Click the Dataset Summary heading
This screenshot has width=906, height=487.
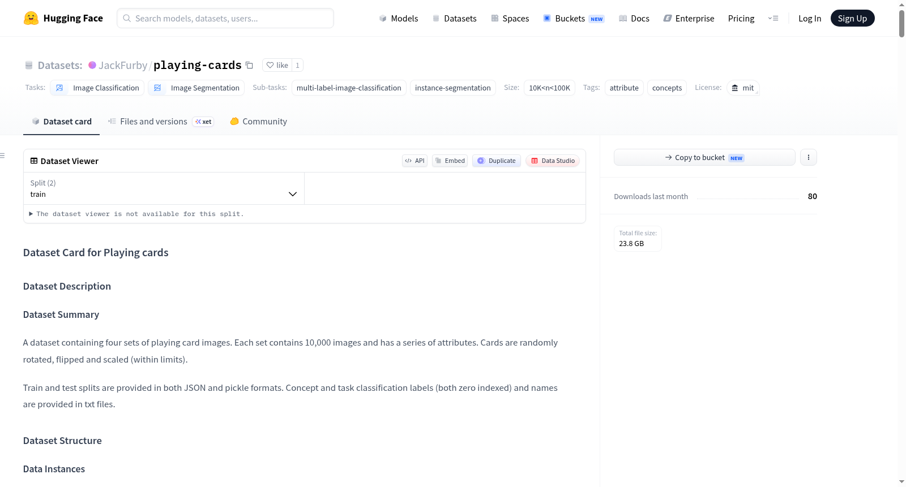pyautogui.click(x=61, y=314)
